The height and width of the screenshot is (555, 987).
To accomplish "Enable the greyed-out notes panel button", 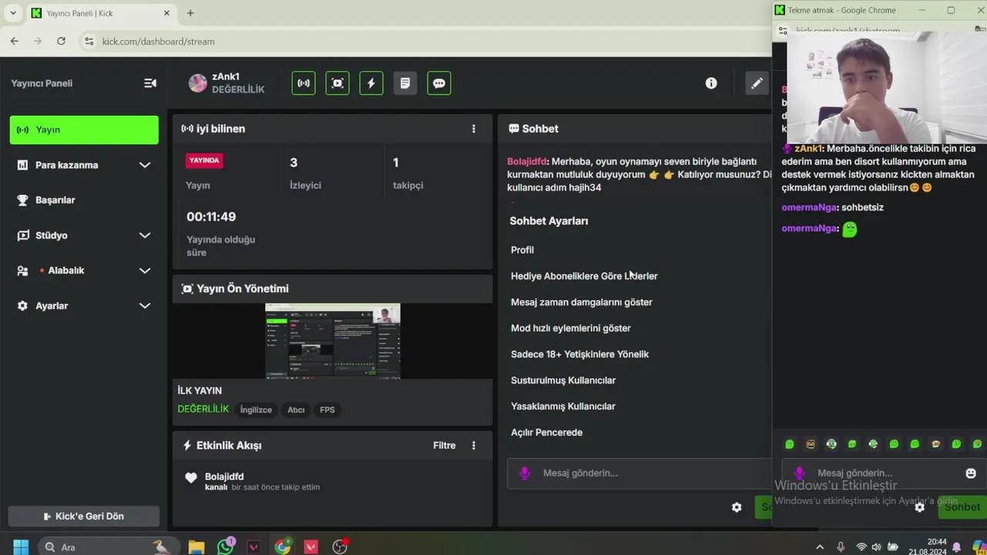I will pos(405,83).
